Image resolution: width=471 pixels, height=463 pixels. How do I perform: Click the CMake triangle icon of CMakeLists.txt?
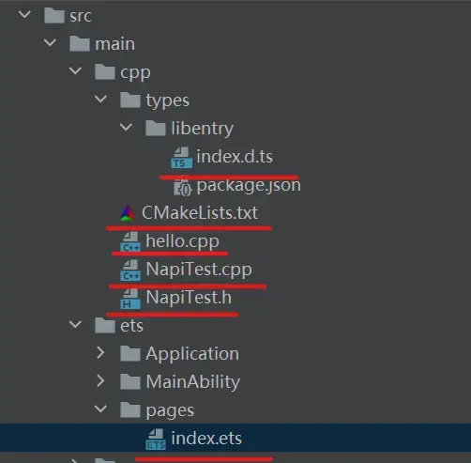tap(128, 213)
